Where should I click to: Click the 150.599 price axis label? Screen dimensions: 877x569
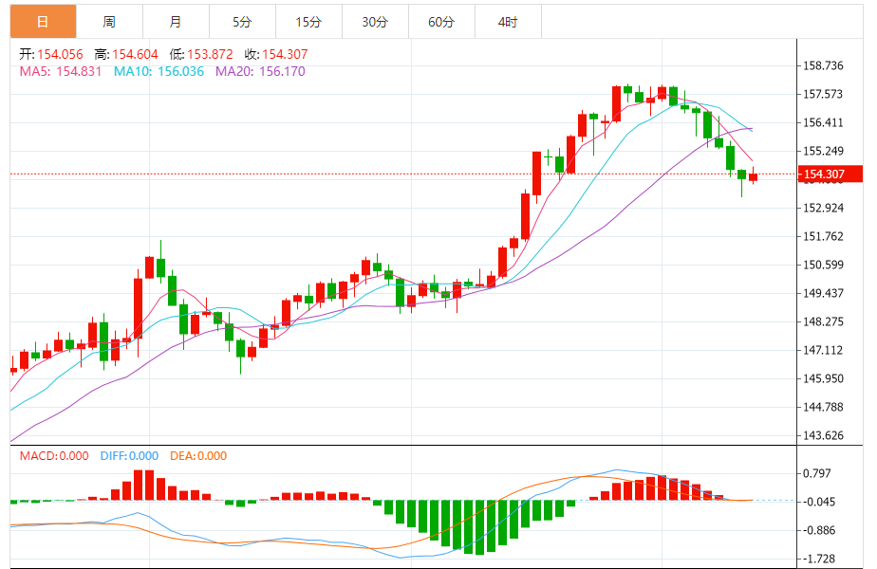pos(823,265)
